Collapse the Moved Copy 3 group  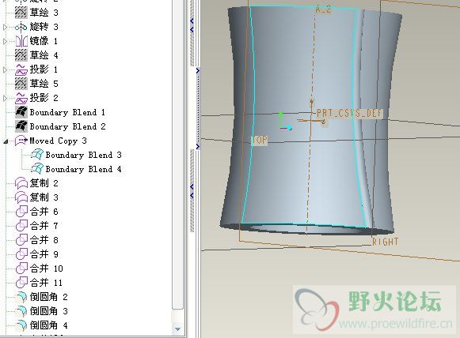6,141
